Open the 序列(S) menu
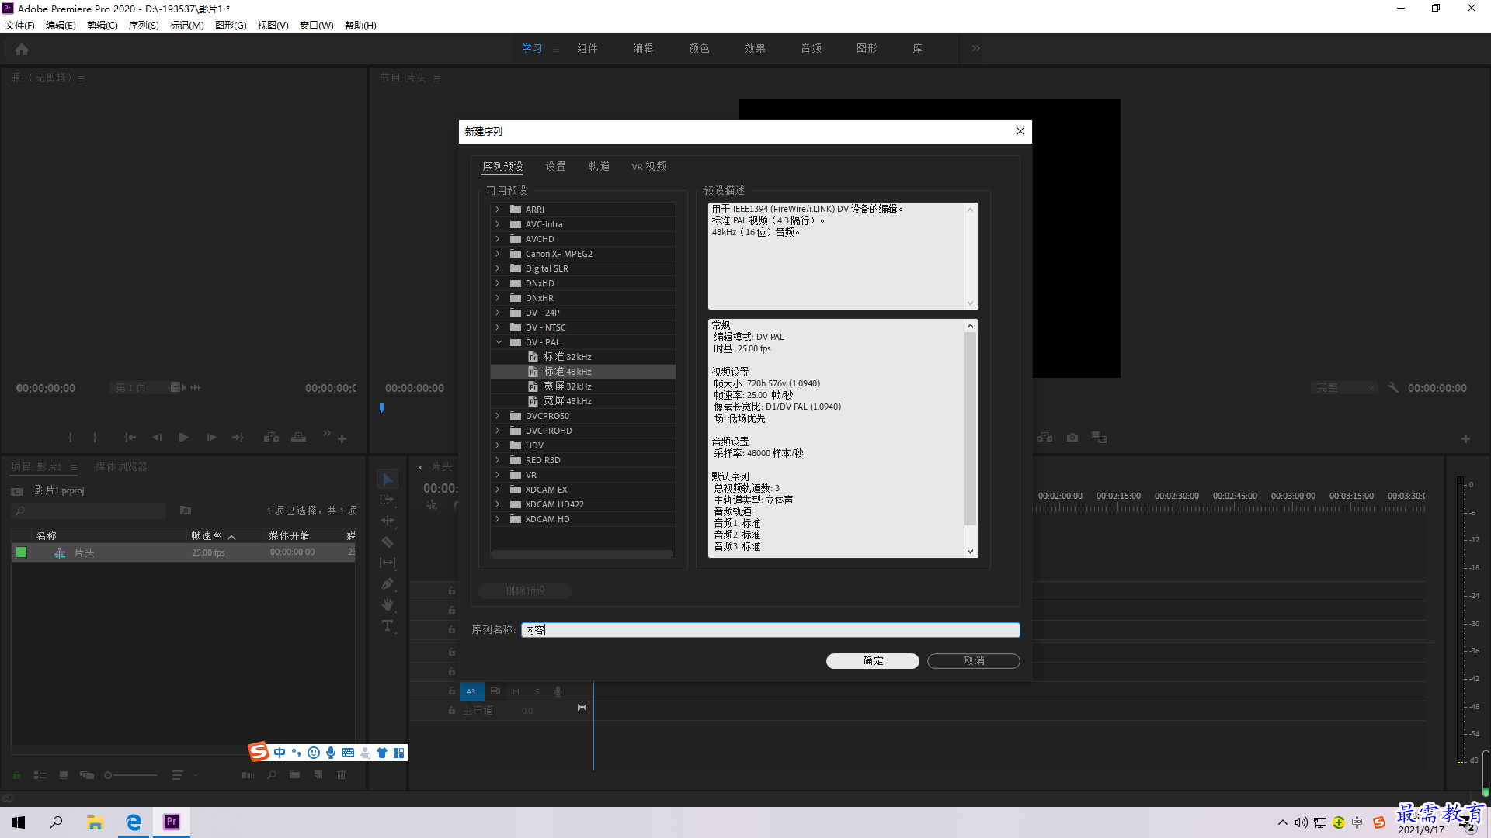 tap(144, 26)
